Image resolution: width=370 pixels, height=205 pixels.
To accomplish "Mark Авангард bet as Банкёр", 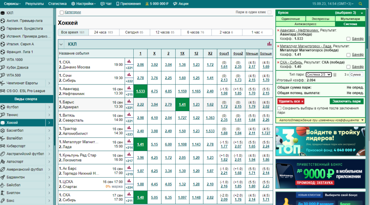I will pyautogui.click(x=348, y=39).
